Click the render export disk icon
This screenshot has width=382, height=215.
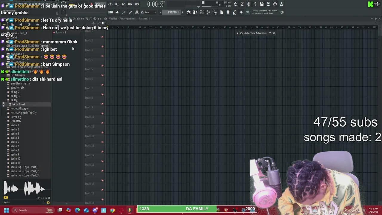(268, 4)
